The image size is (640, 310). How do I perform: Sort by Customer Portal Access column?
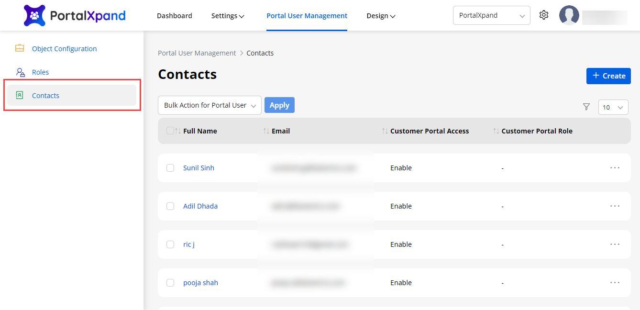click(x=385, y=131)
